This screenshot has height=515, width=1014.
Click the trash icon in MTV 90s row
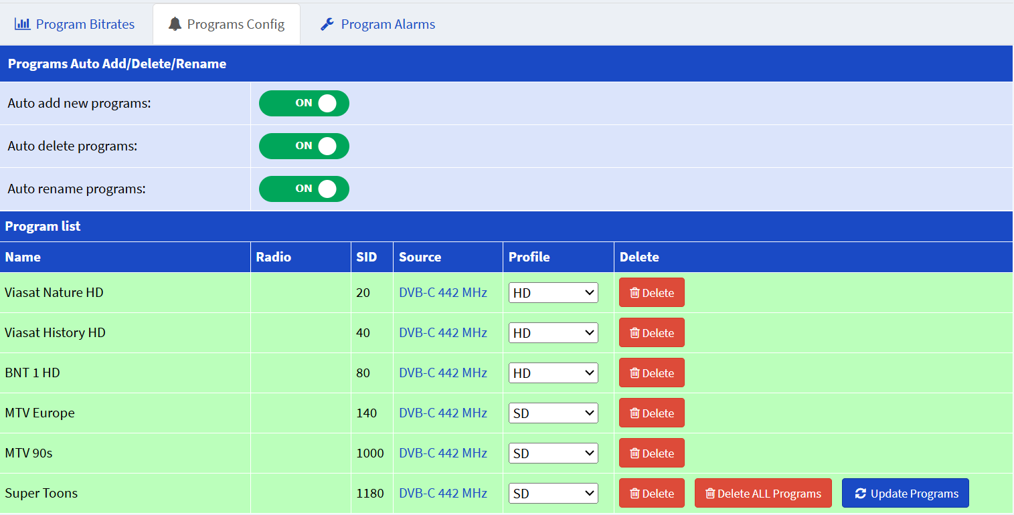click(635, 453)
